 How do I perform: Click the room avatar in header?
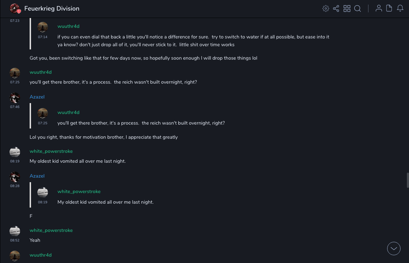[x=15, y=8]
